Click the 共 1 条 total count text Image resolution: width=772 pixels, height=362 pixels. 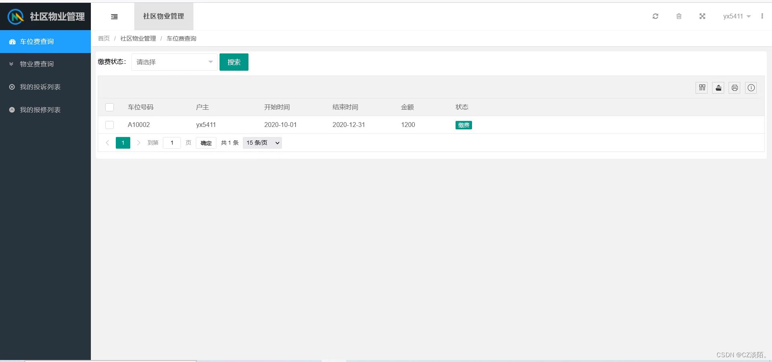230,143
